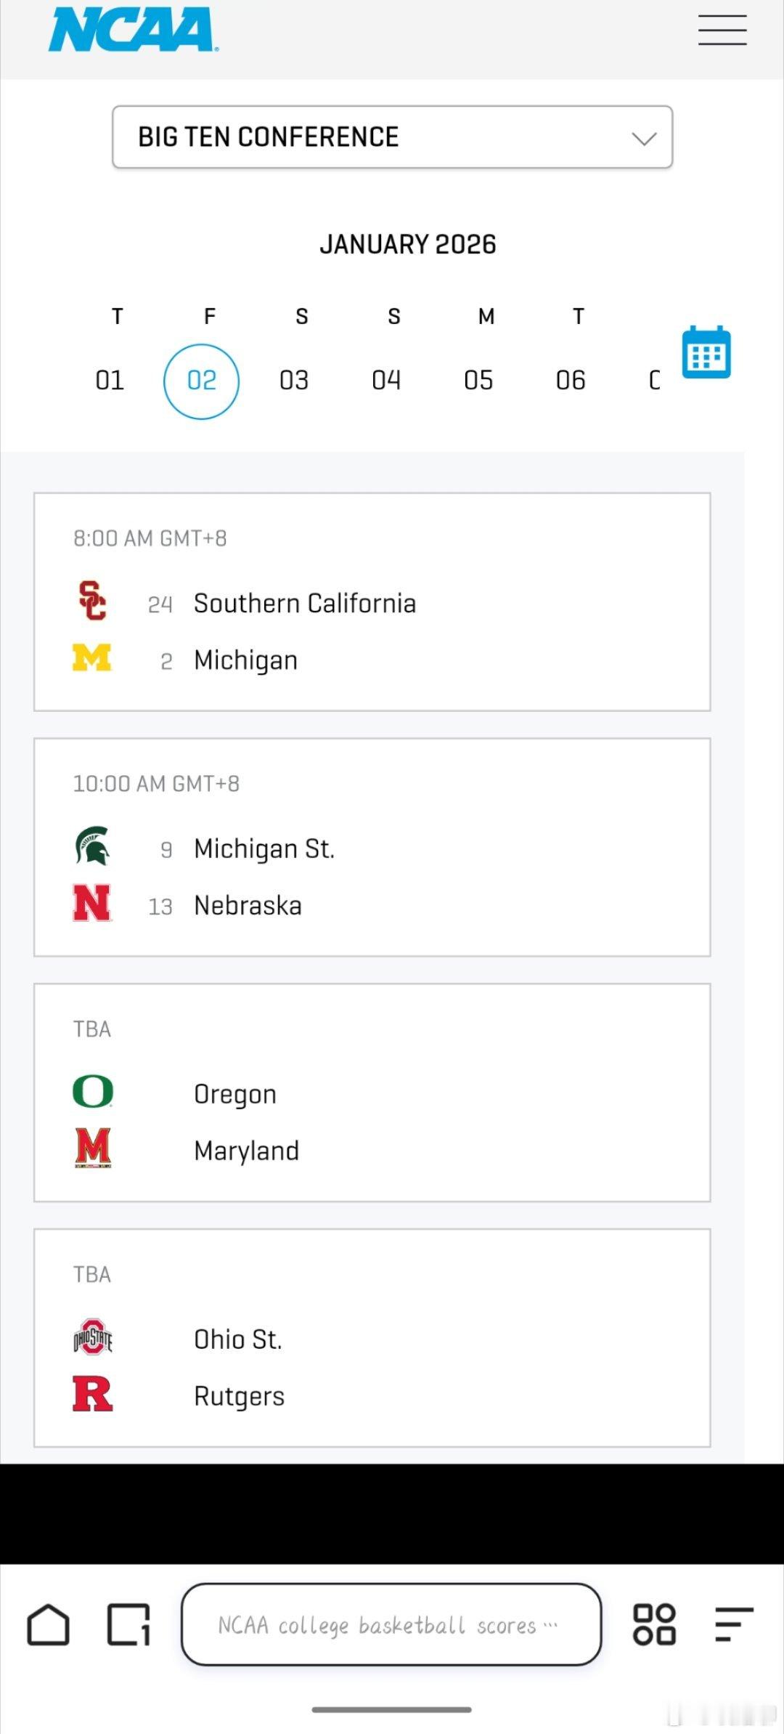
Task: Tap the browser home icon
Action: [49, 1624]
